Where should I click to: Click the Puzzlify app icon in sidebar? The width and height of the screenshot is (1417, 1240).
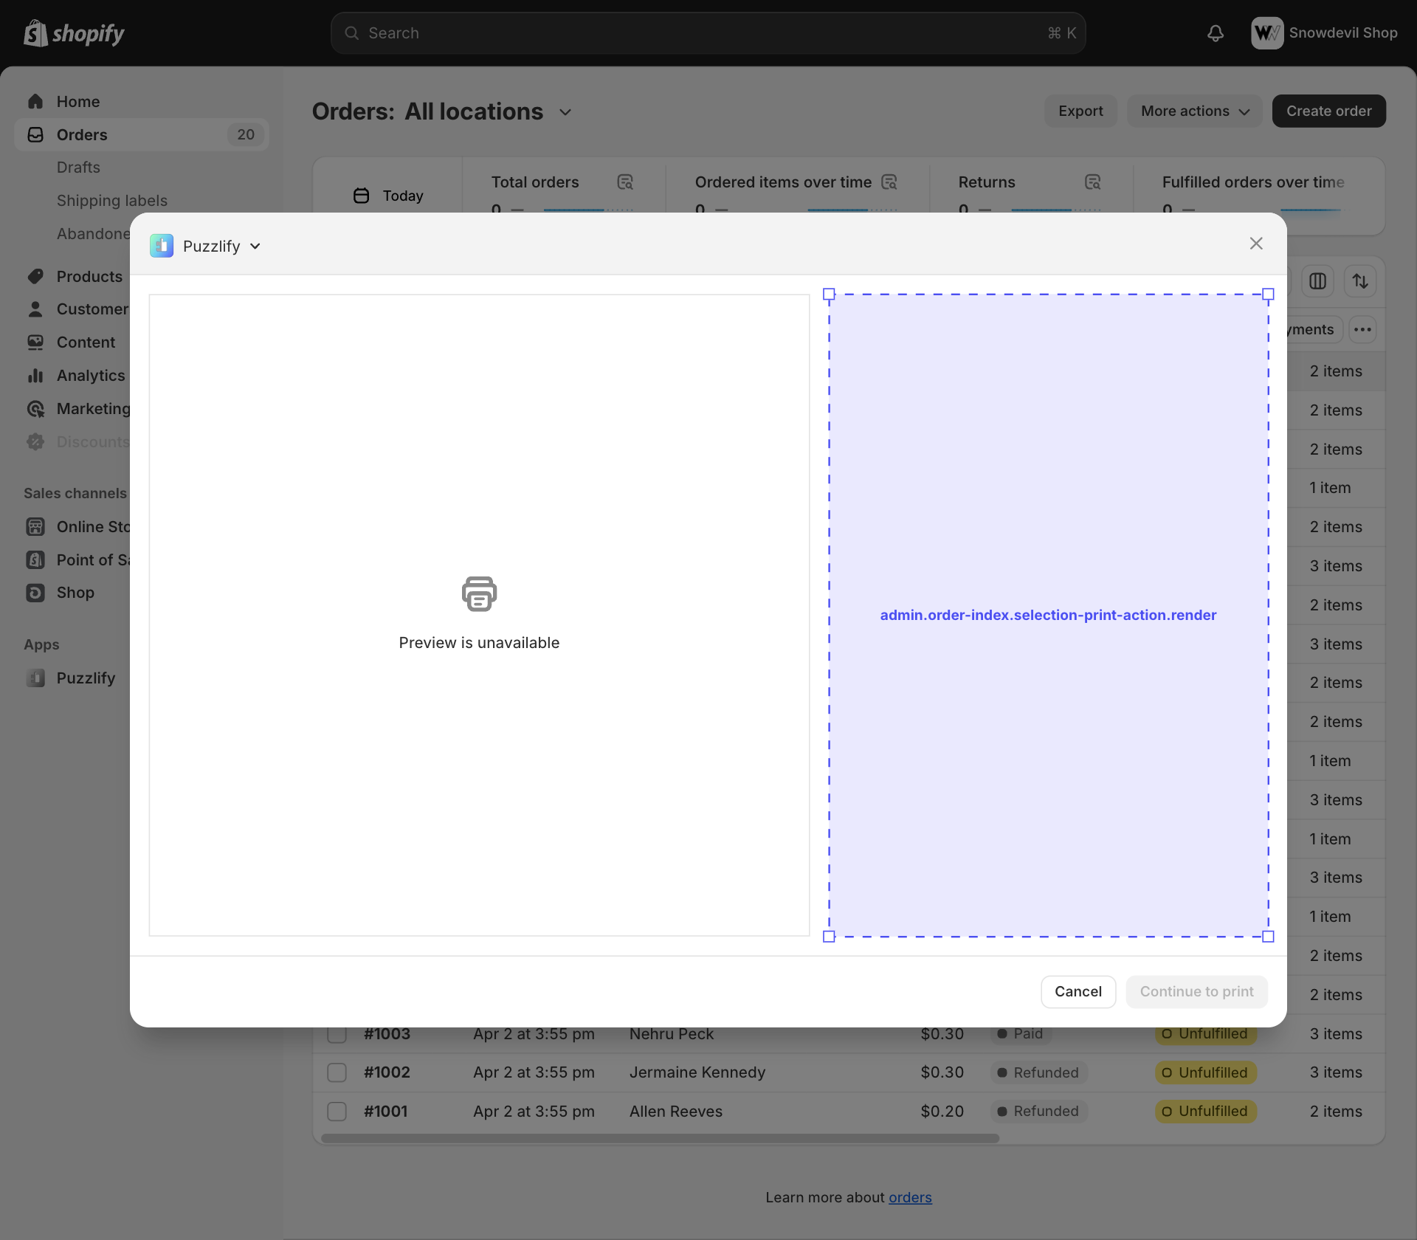click(35, 678)
